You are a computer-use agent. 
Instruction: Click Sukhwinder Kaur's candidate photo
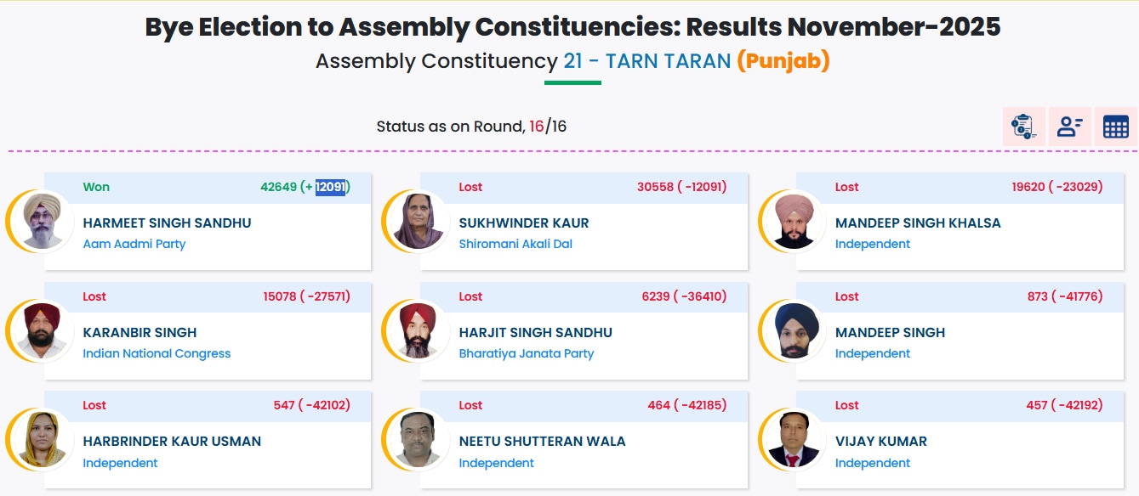tap(418, 221)
